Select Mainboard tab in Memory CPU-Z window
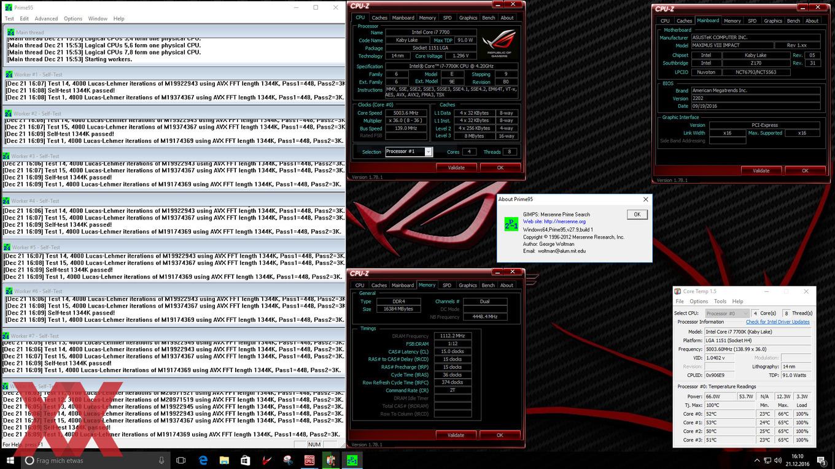 coord(403,285)
